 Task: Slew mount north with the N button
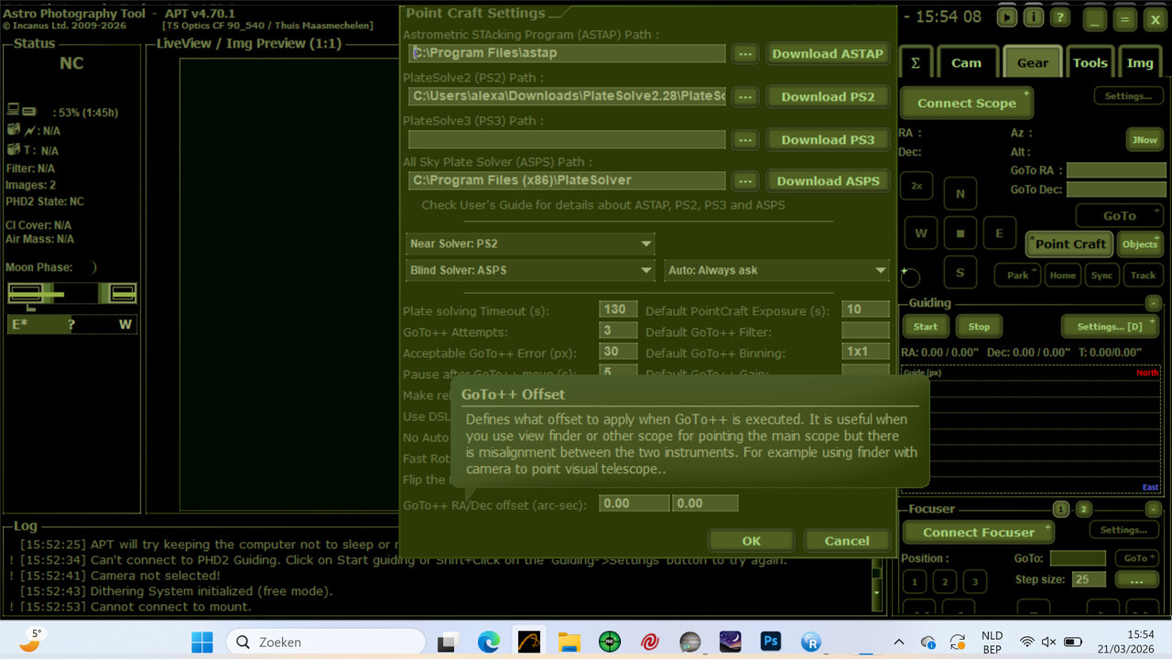click(x=960, y=194)
